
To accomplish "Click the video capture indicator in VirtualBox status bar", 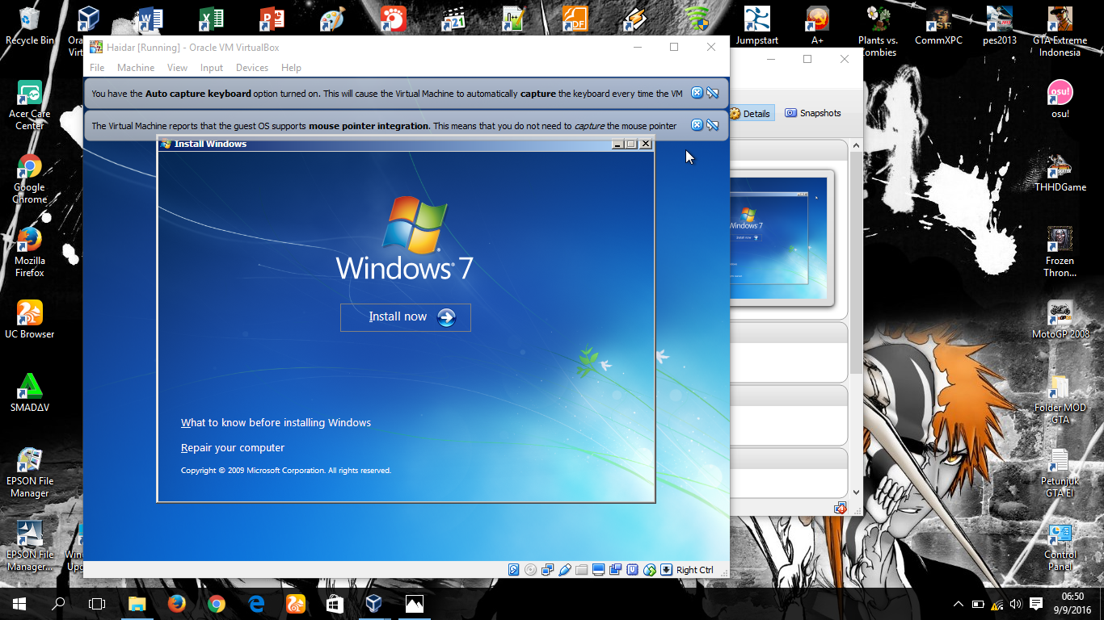I will pos(615,570).
